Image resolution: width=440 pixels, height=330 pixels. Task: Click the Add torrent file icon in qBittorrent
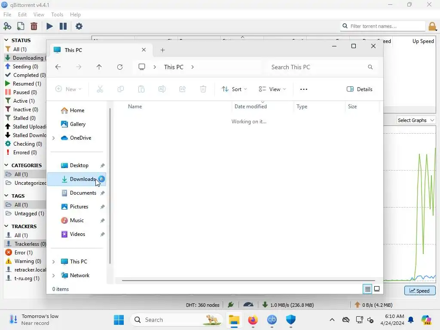21,26
